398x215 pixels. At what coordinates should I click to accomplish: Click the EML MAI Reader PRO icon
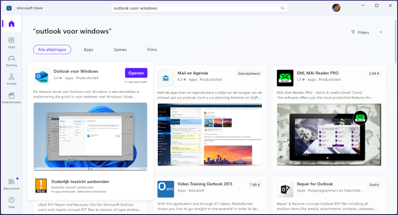point(285,78)
